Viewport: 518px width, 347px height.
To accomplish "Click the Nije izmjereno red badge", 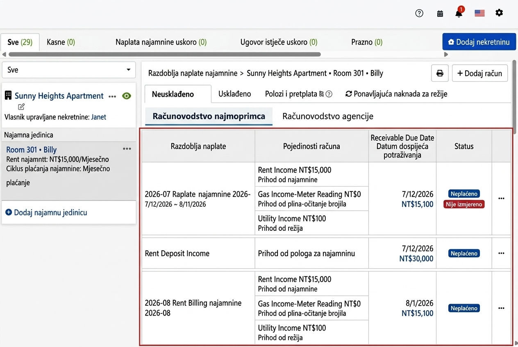I will (x=464, y=204).
